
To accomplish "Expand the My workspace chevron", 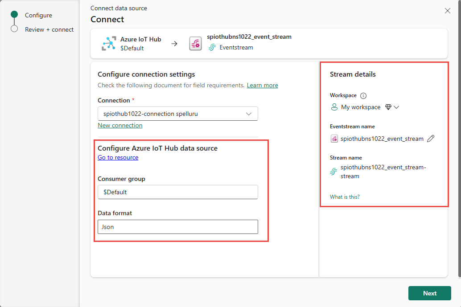I will coord(396,107).
